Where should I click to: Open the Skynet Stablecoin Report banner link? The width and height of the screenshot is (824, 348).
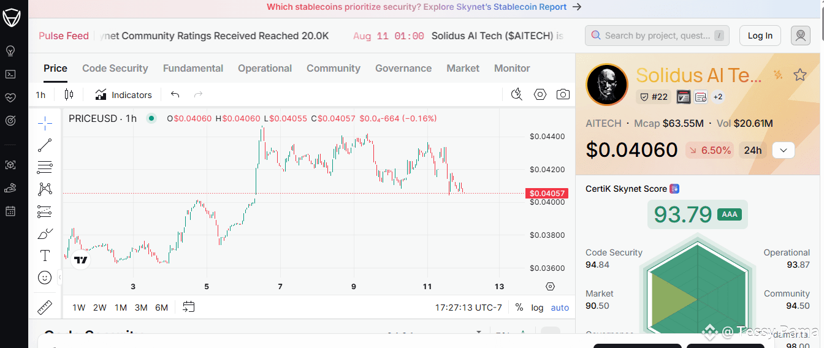[424, 7]
